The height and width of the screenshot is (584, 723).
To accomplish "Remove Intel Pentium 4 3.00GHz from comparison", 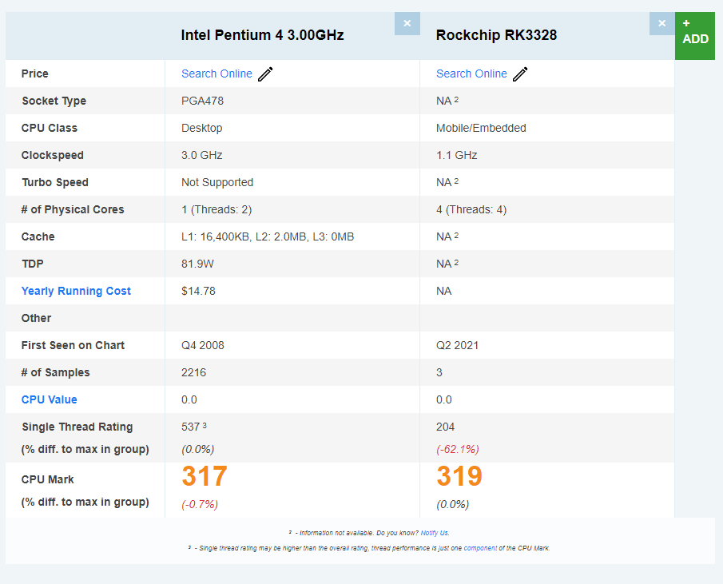I will pos(407,23).
